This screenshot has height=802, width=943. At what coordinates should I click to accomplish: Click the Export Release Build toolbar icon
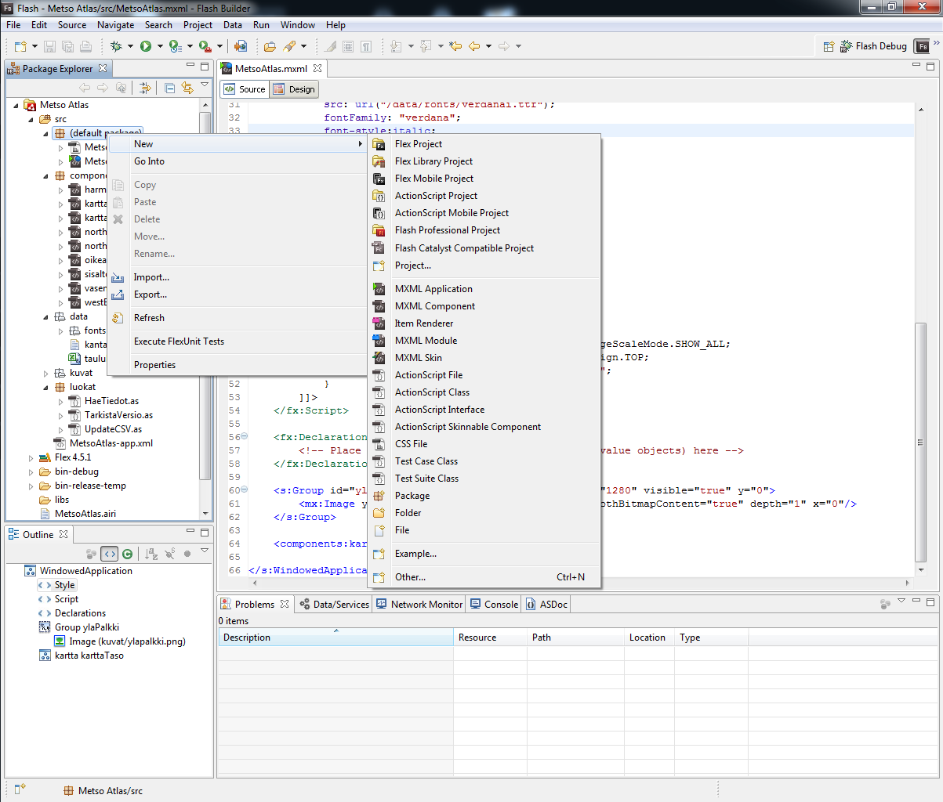(x=241, y=46)
